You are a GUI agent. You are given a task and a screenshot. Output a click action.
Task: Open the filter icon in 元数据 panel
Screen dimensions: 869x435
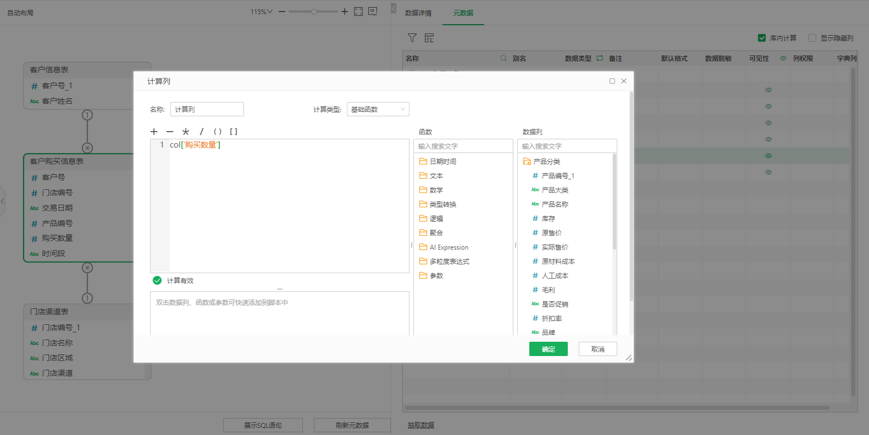click(x=412, y=38)
